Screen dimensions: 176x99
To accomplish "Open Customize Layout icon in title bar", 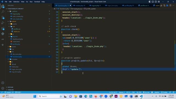I will point(159,2).
